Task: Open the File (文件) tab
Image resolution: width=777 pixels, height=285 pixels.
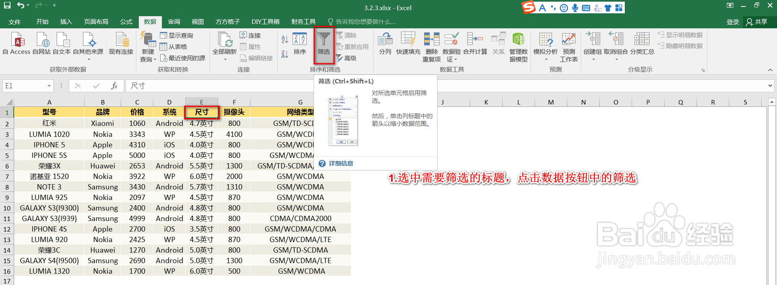Action: click(x=15, y=22)
